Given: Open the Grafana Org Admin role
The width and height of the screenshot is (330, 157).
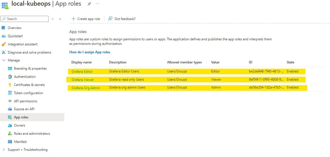Looking at the screenshot, I should [x=86, y=88].
